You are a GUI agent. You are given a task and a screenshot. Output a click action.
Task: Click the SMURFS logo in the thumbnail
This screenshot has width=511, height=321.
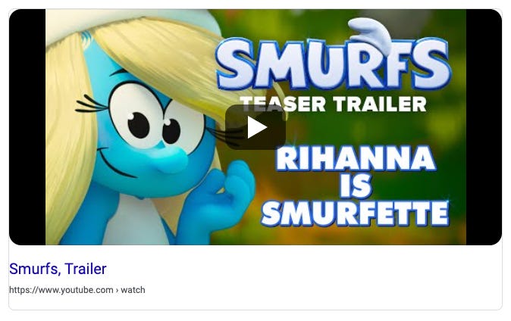pyautogui.click(x=333, y=64)
